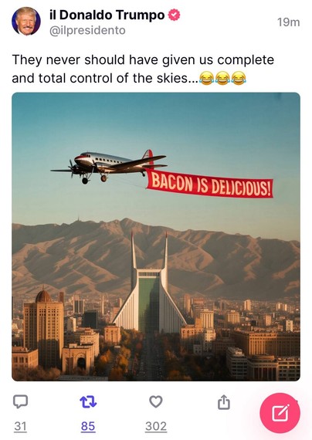
Task: Click the domed building in the image
Action: coord(44,327)
